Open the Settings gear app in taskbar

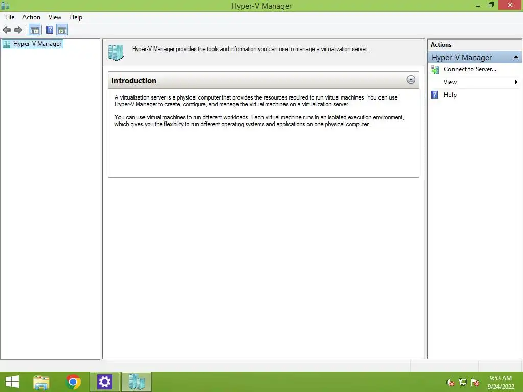click(104, 382)
